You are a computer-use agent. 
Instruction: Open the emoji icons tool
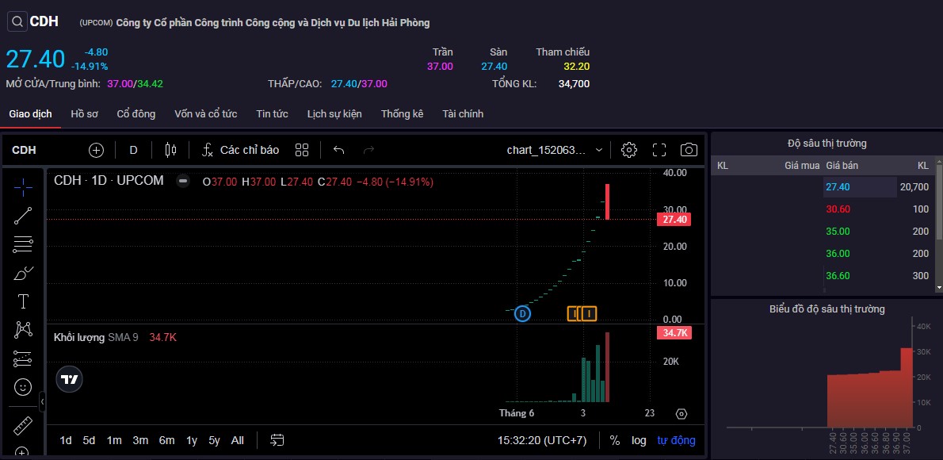(23, 387)
